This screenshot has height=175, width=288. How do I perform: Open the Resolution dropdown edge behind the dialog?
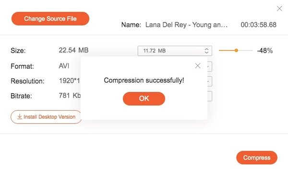[210, 81]
